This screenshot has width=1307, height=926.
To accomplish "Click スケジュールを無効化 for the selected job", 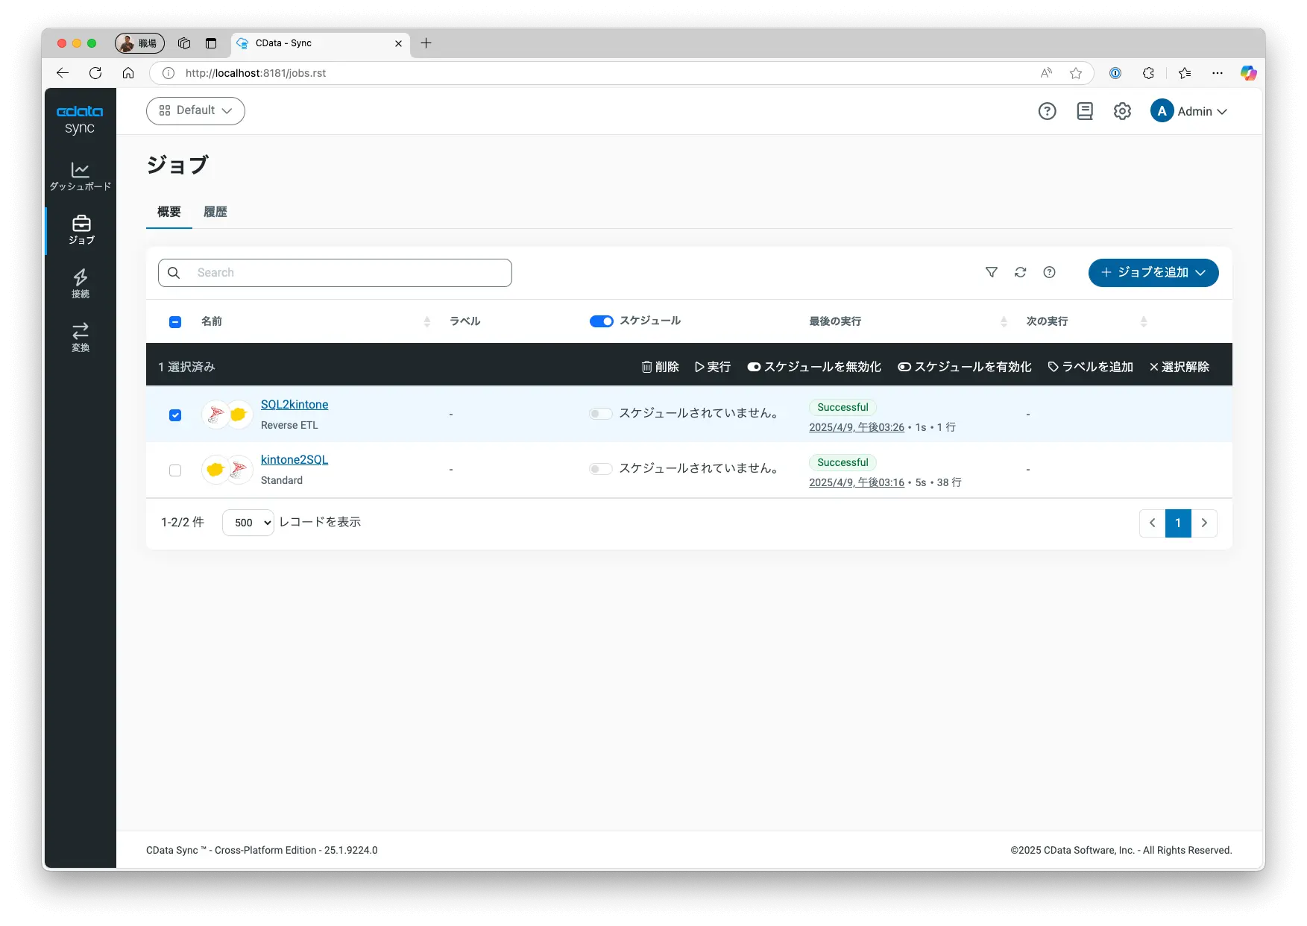I will click(814, 367).
